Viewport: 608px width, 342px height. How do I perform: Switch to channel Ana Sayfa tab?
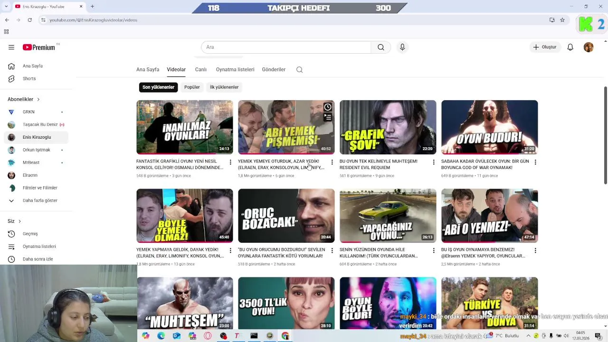coord(148,69)
